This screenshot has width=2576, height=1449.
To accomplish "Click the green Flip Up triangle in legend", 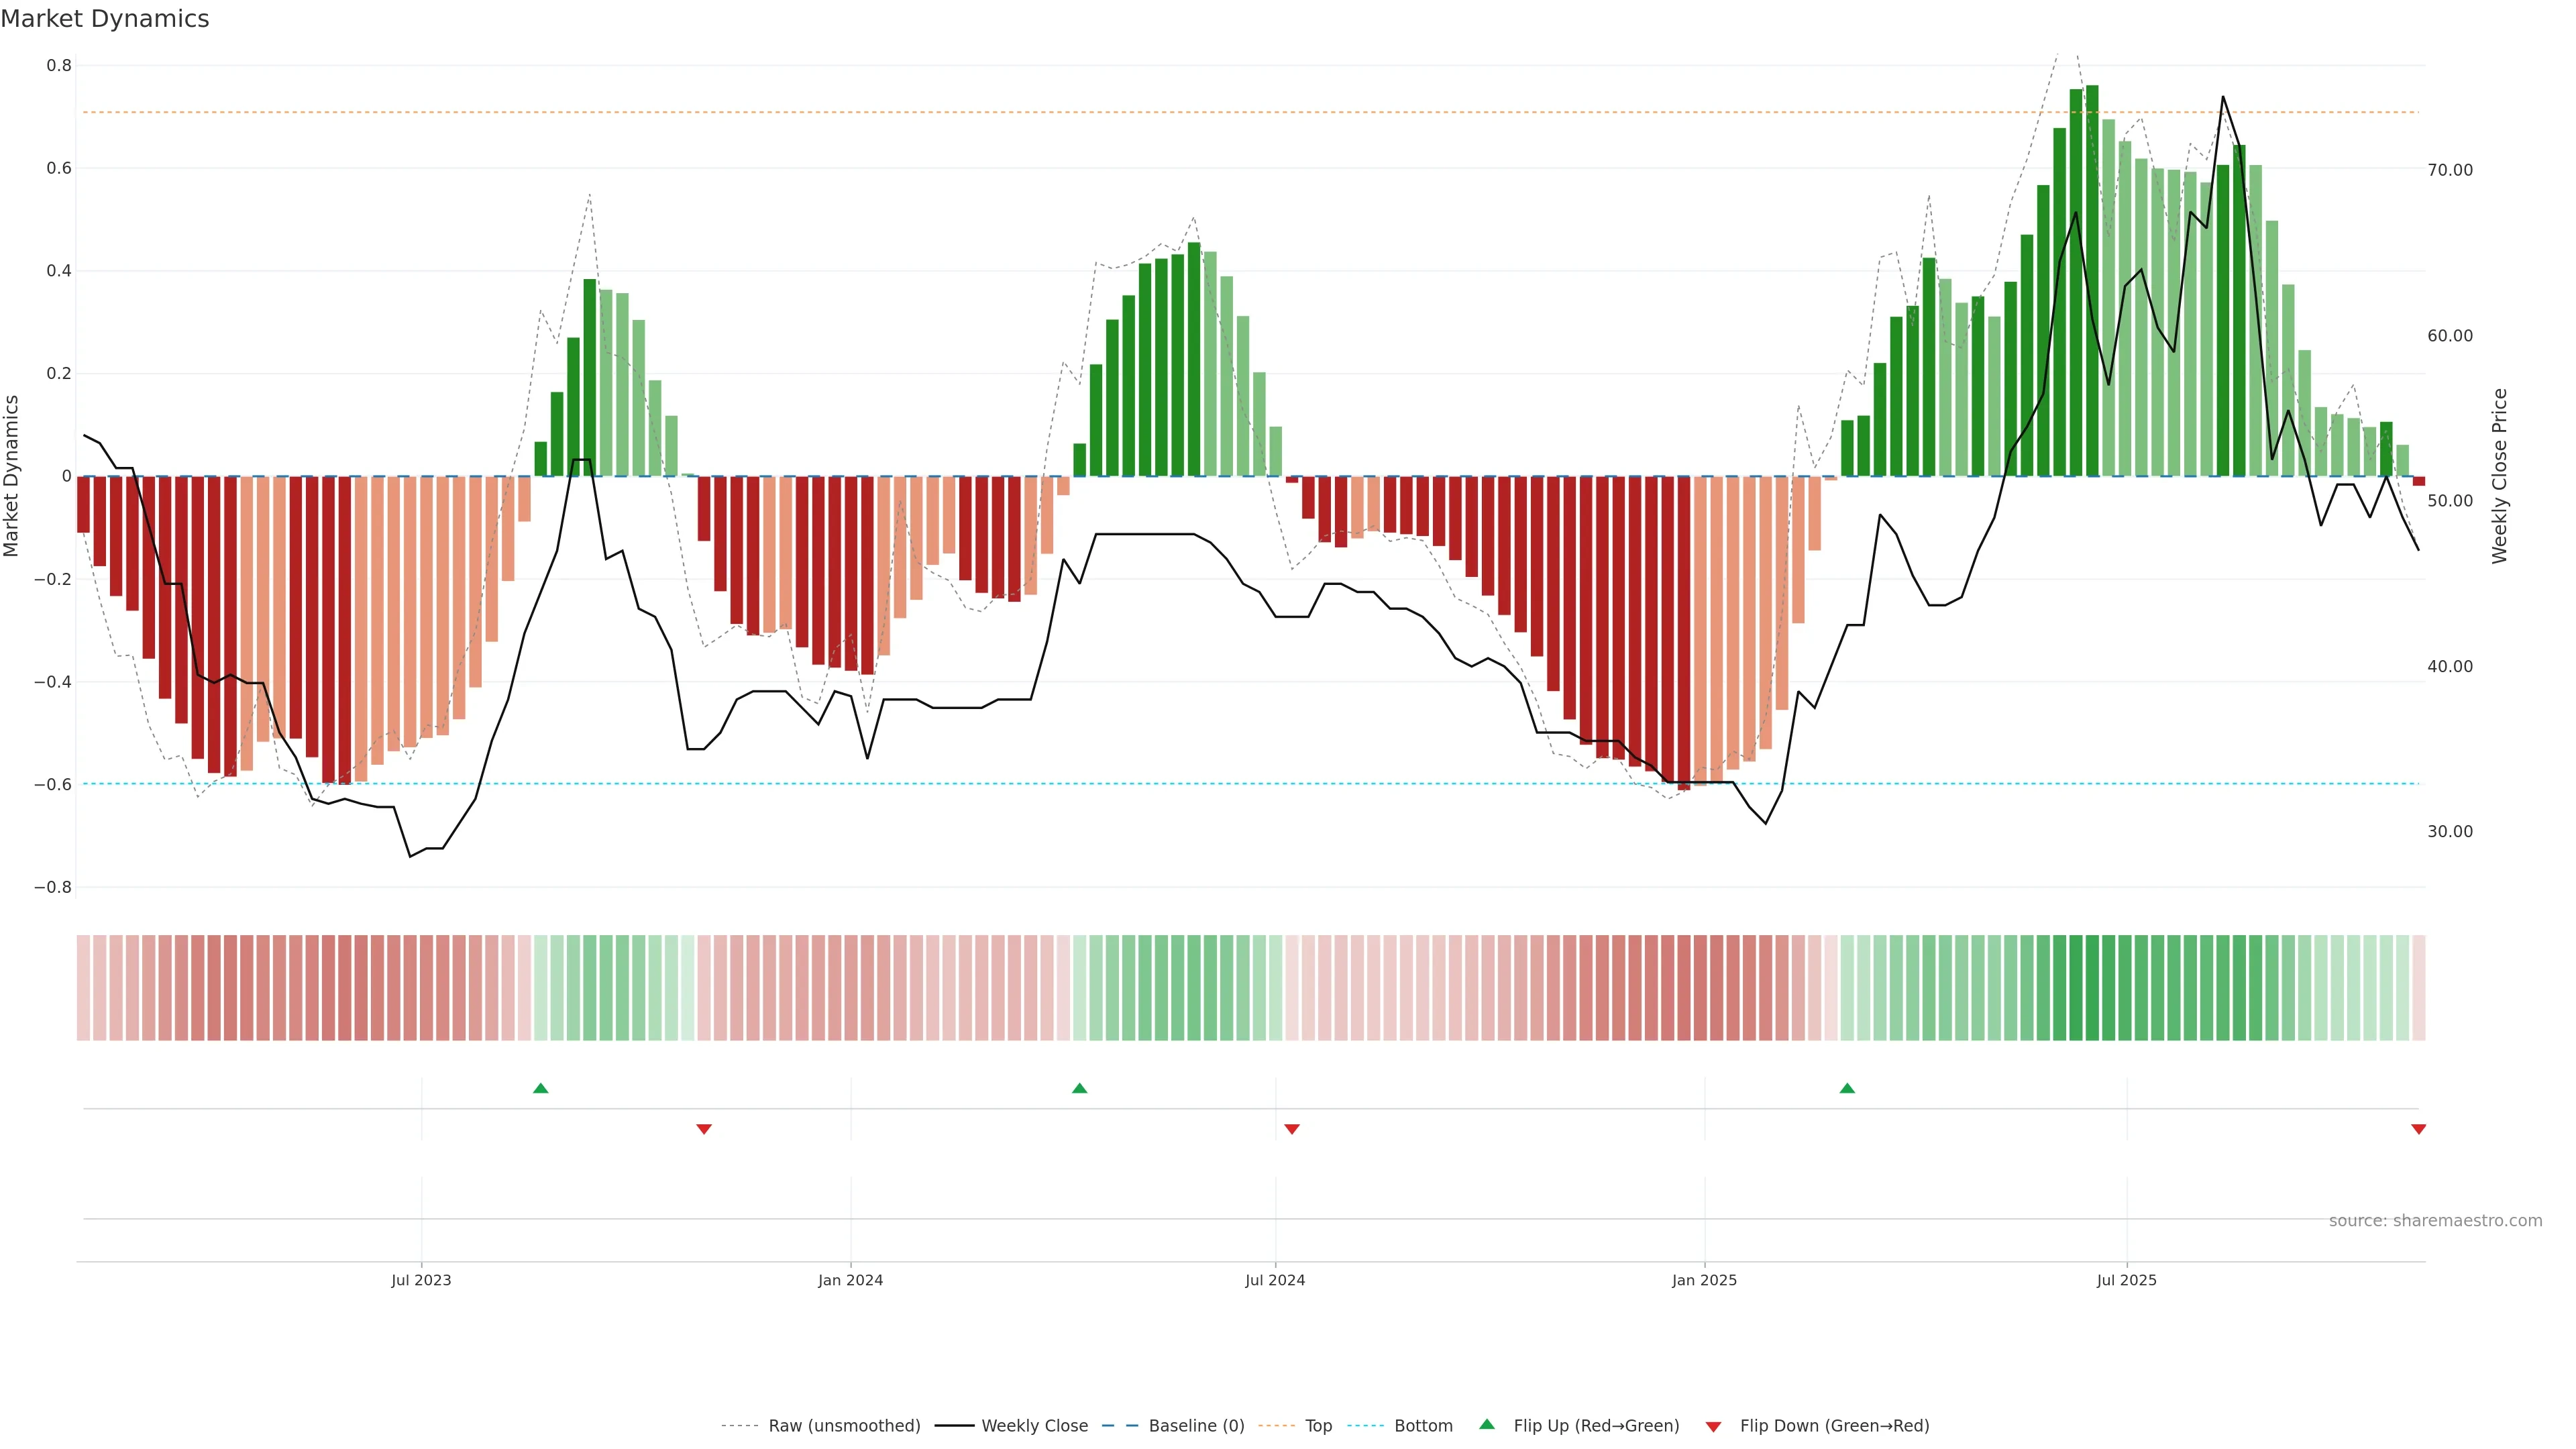I will tap(1487, 1424).
